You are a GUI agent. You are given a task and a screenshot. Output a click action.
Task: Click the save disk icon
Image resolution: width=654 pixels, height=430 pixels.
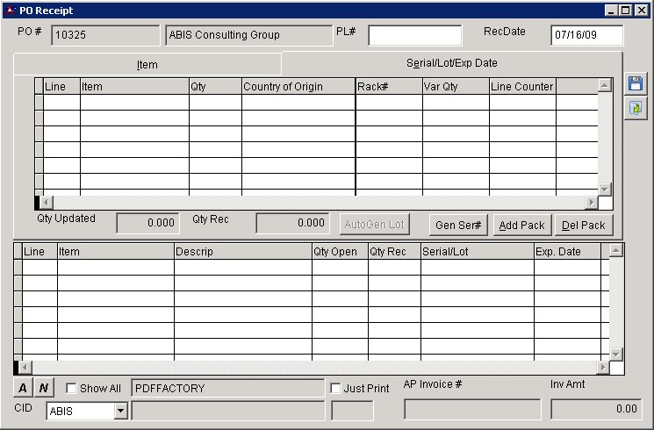coord(636,83)
